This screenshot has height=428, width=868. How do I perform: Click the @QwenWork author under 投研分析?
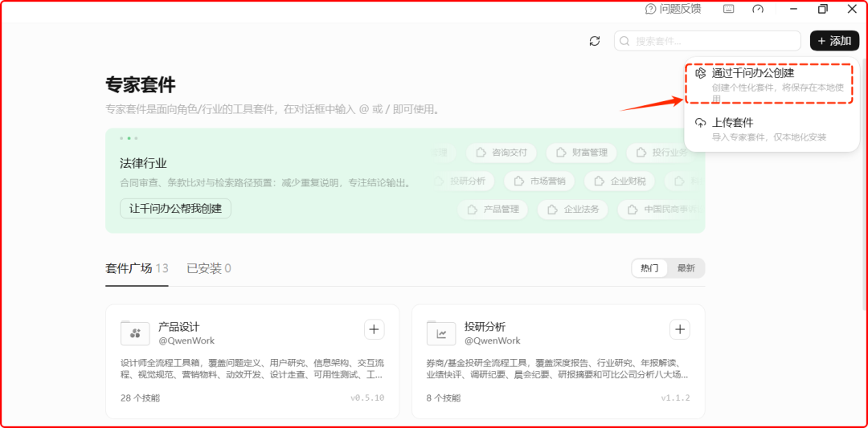click(x=493, y=340)
